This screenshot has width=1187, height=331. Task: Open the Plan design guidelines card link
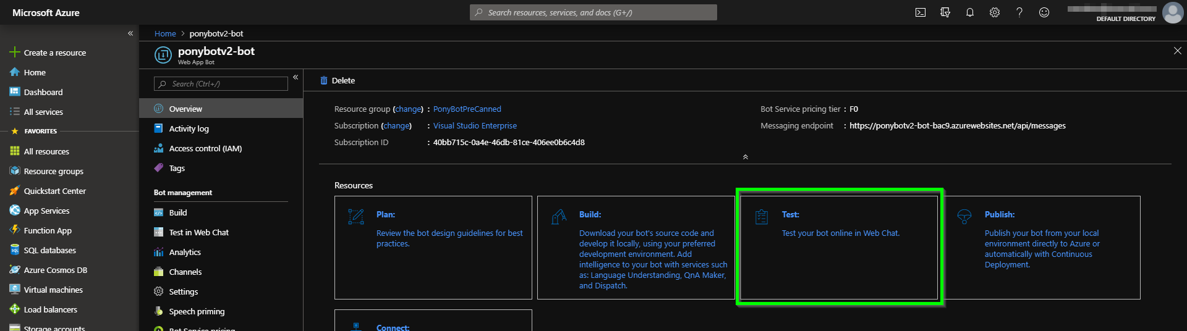(449, 238)
